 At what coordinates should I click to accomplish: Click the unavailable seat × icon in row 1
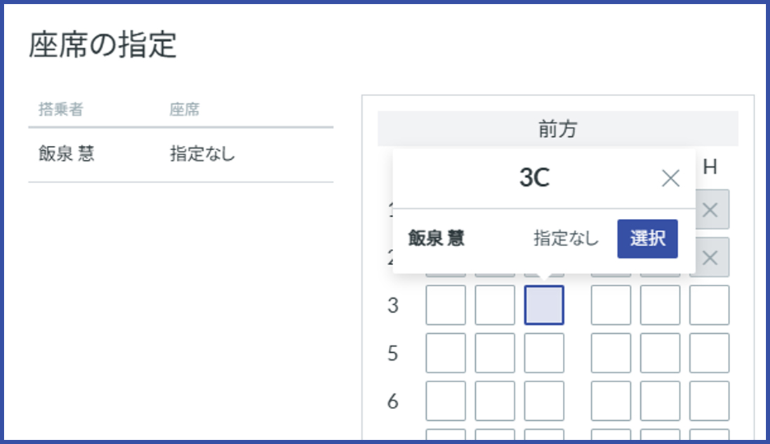tap(709, 209)
